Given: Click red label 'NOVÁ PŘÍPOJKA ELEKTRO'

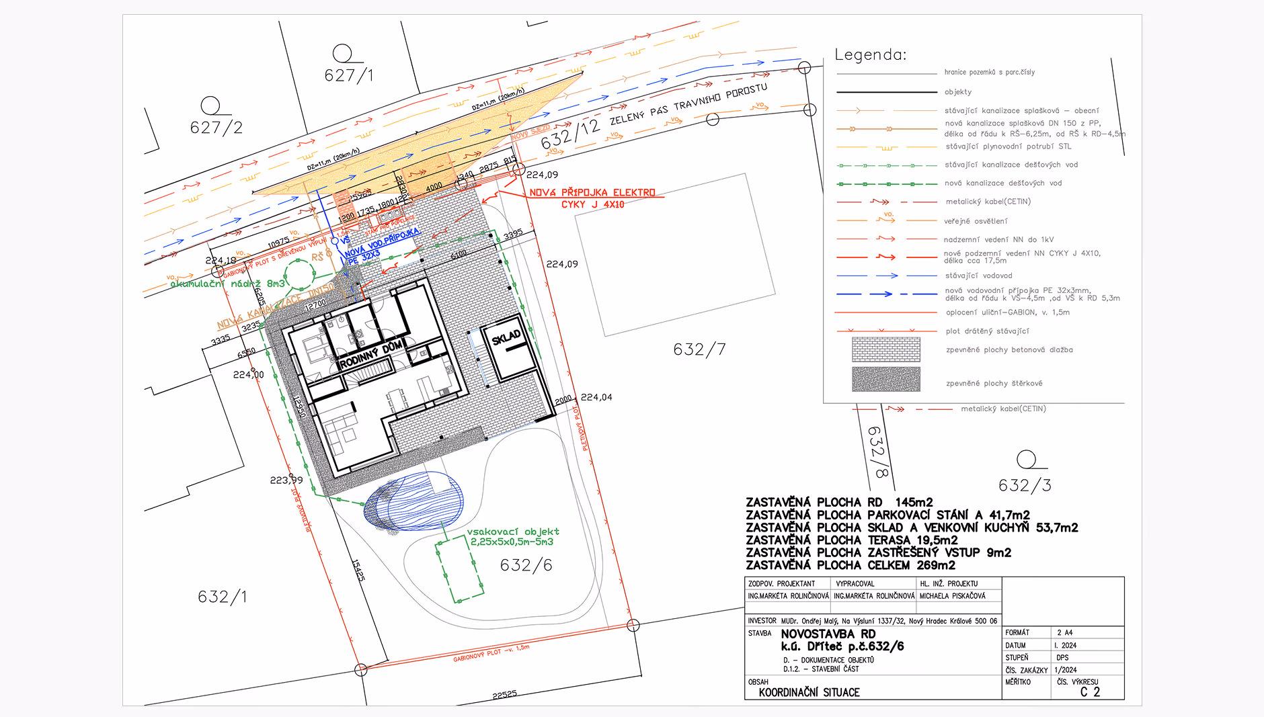Looking at the screenshot, I should (592, 193).
